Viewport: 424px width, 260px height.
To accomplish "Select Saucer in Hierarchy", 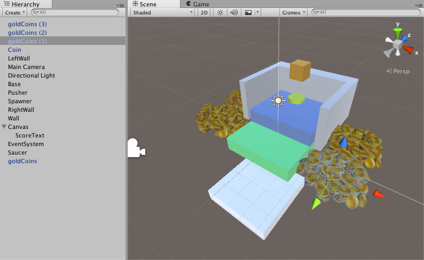I will click(x=63, y=152).
